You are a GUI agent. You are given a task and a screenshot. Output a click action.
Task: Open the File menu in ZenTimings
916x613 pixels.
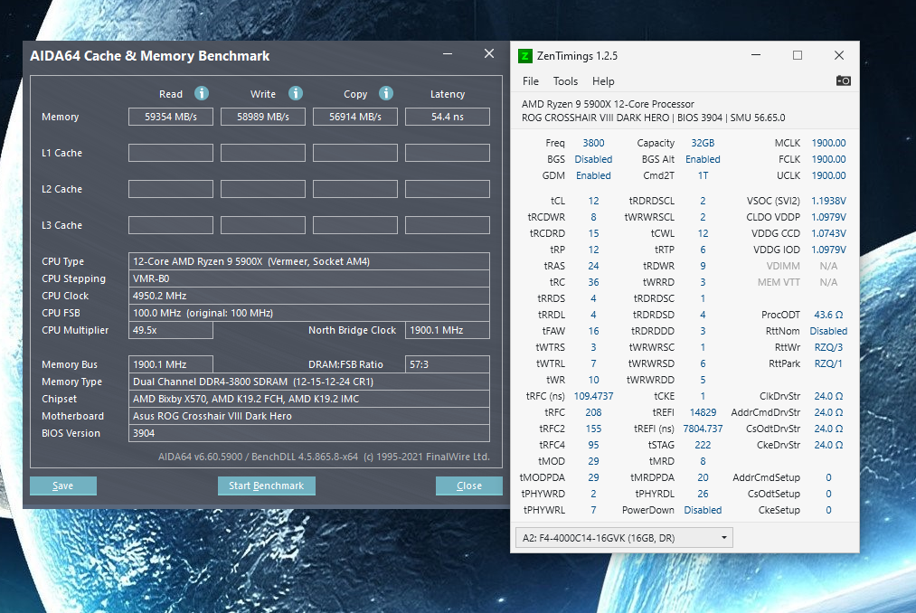pos(531,81)
